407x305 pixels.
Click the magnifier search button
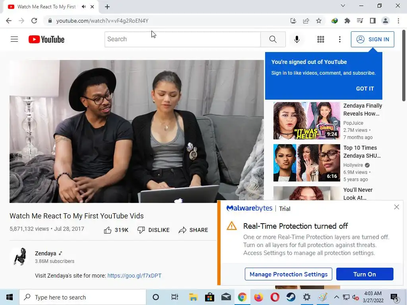click(x=273, y=39)
